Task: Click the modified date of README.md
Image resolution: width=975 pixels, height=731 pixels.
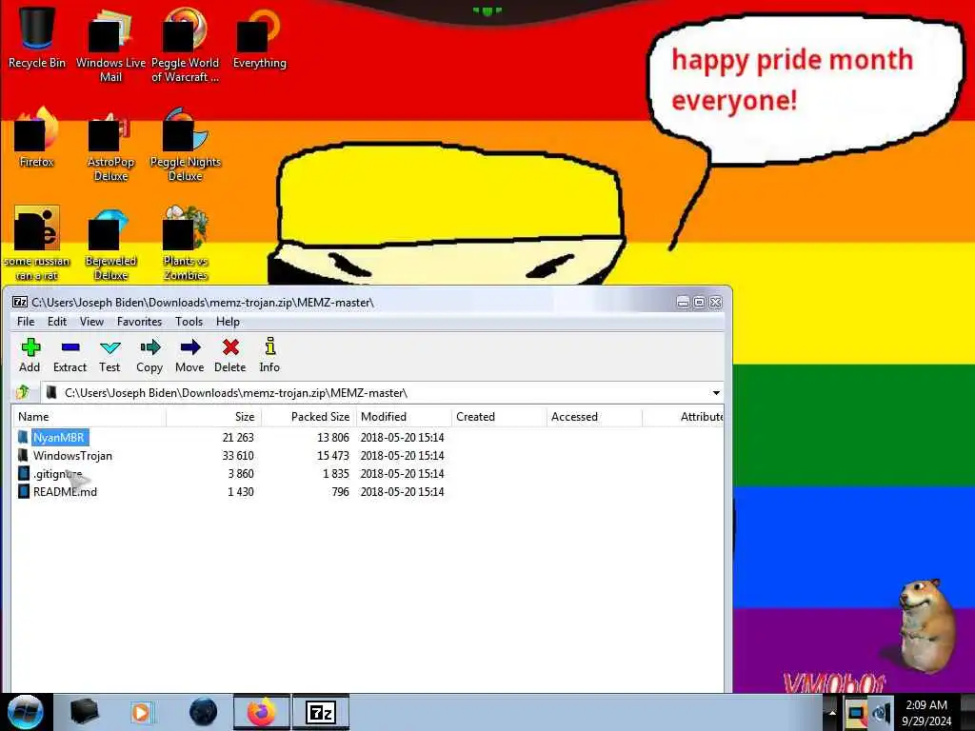Action: click(x=403, y=492)
